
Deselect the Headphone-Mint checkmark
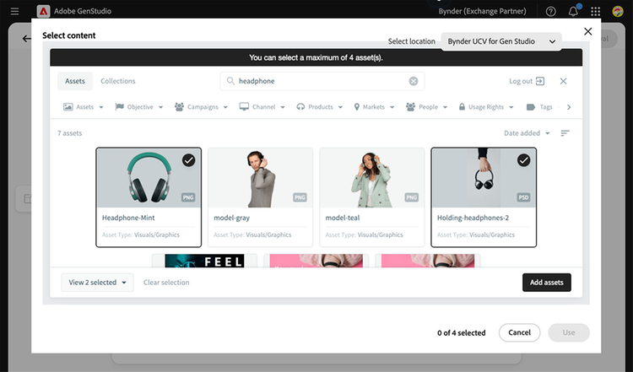pyautogui.click(x=188, y=160)
